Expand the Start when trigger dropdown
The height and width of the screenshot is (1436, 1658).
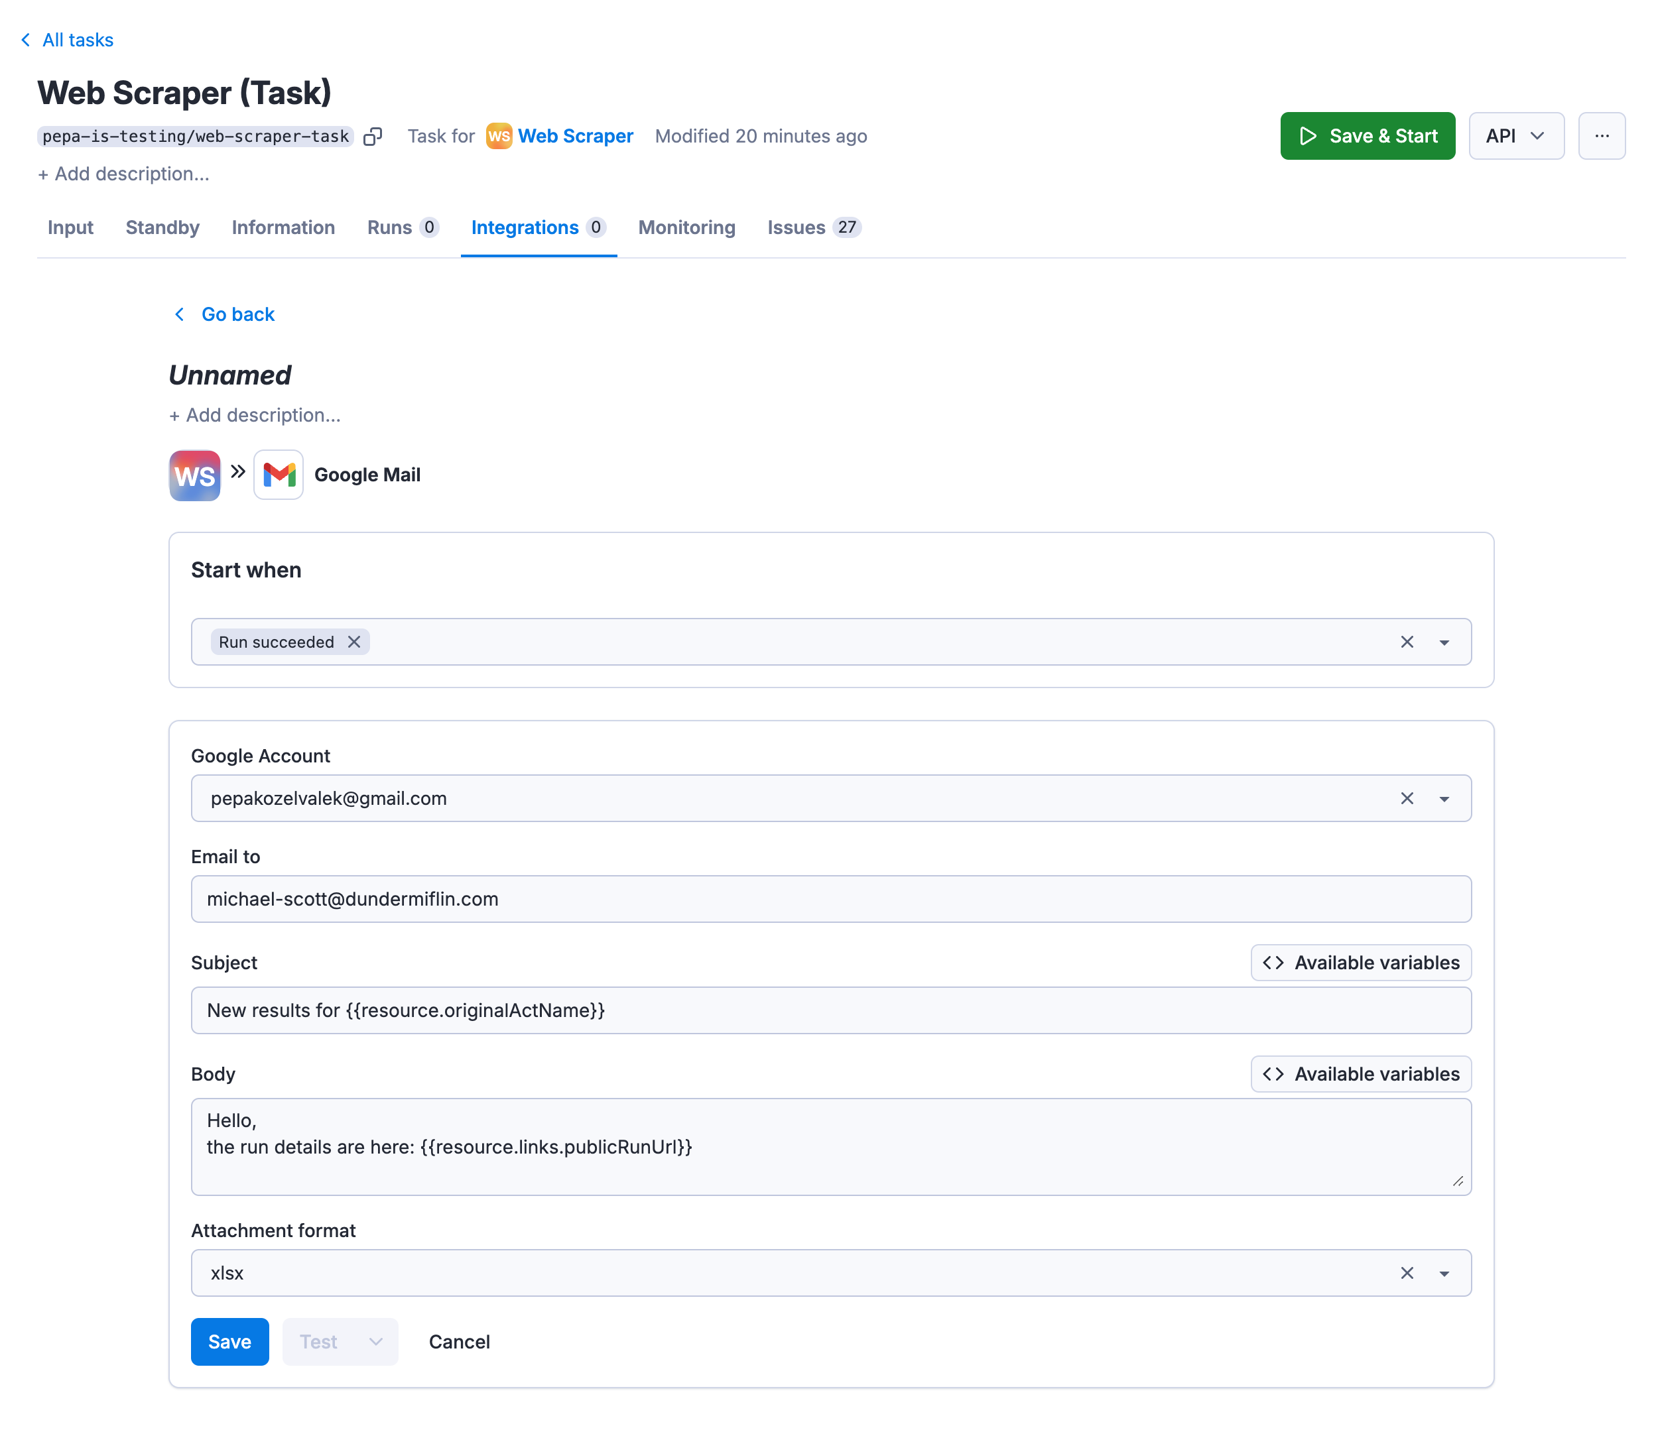pyautogui.click(x=1444, y=642)
